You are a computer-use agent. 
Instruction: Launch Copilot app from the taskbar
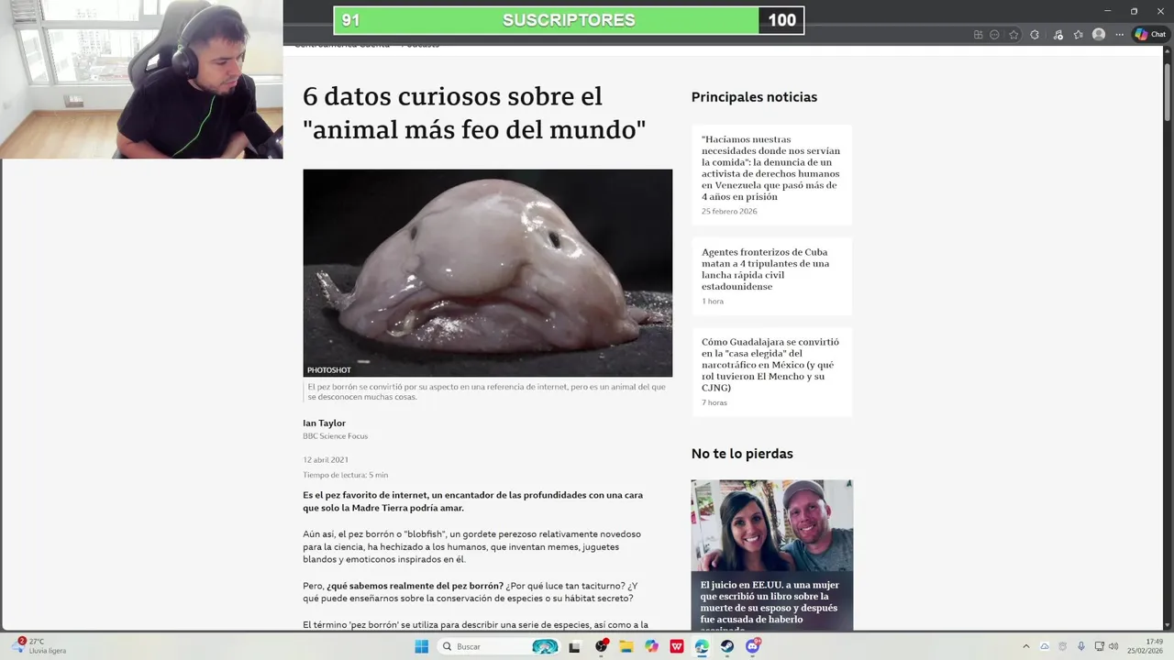pyautogui.click(x=652, y=646)
